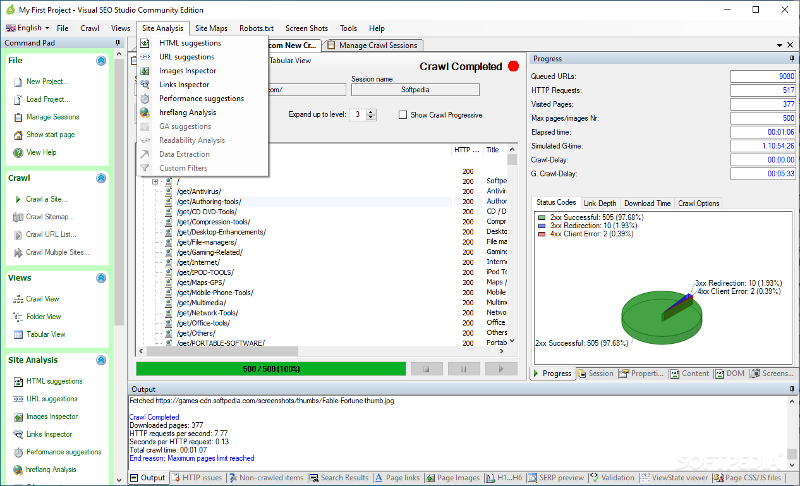Viewport: 800px width, 486px height.
Task: Open the DOM tab in the right panel
Action: (x=729, y=374)
